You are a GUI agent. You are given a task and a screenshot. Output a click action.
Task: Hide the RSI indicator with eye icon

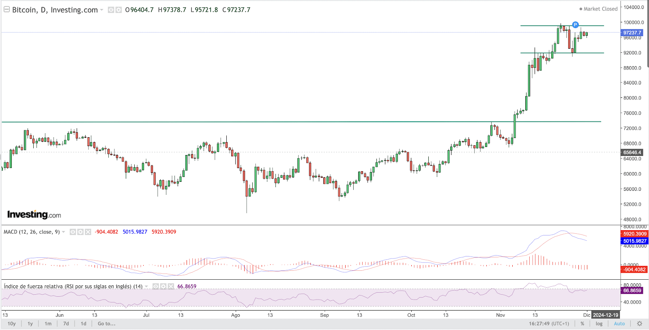156,287
